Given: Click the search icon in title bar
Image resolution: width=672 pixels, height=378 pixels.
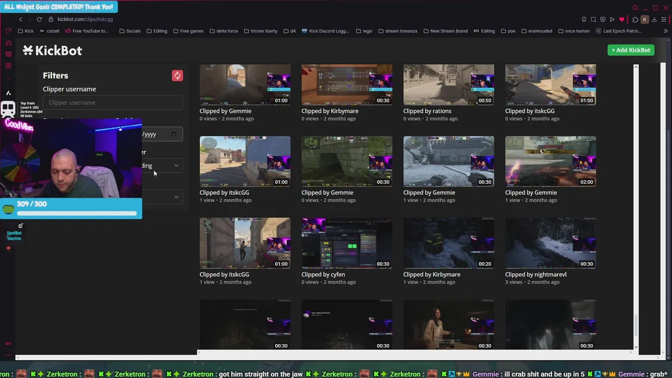Looking at the screenshot, I should coord(635,8).
